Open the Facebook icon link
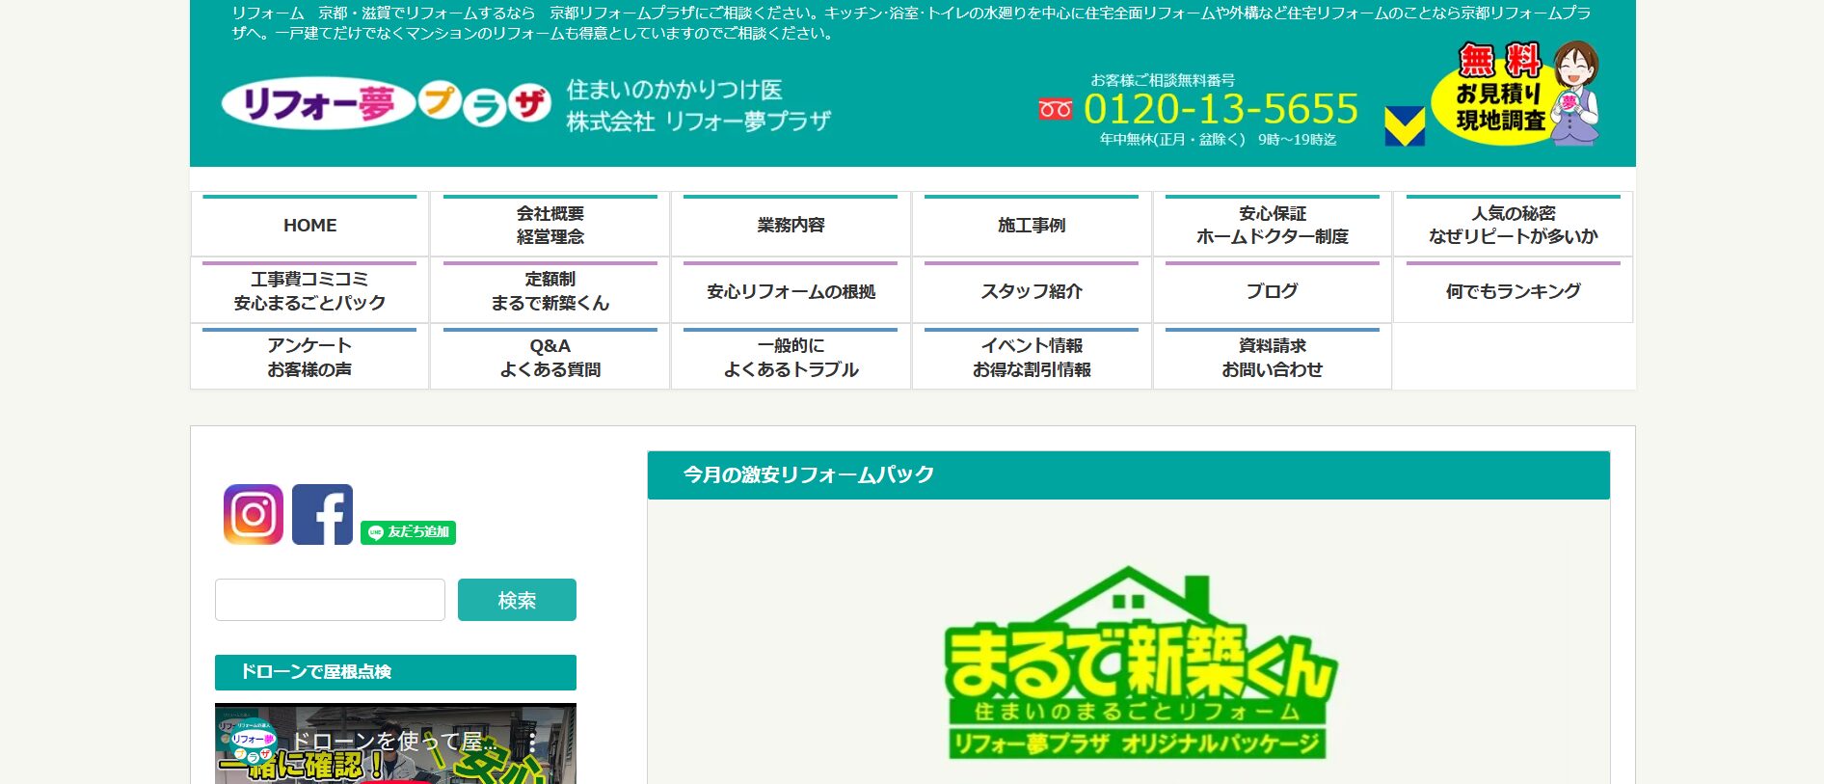The width and height of the screenshot is (1824, 784). [x=322, y=515]
